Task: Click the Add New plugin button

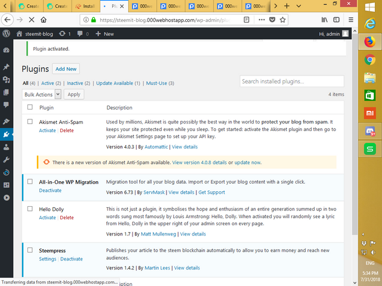Action: coord(66,69)
